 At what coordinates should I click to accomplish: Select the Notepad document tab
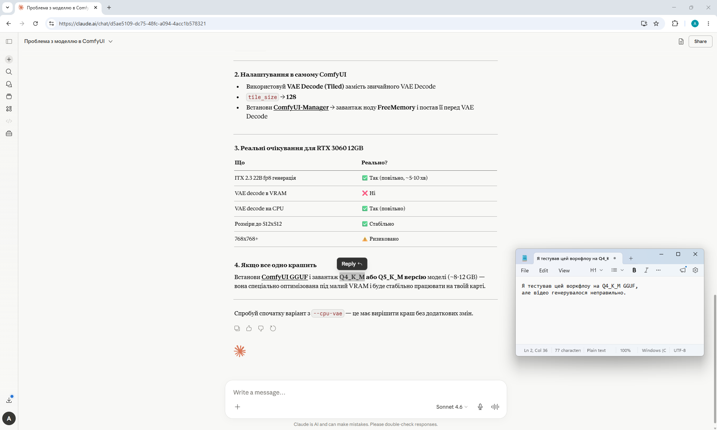pos(577,258)
